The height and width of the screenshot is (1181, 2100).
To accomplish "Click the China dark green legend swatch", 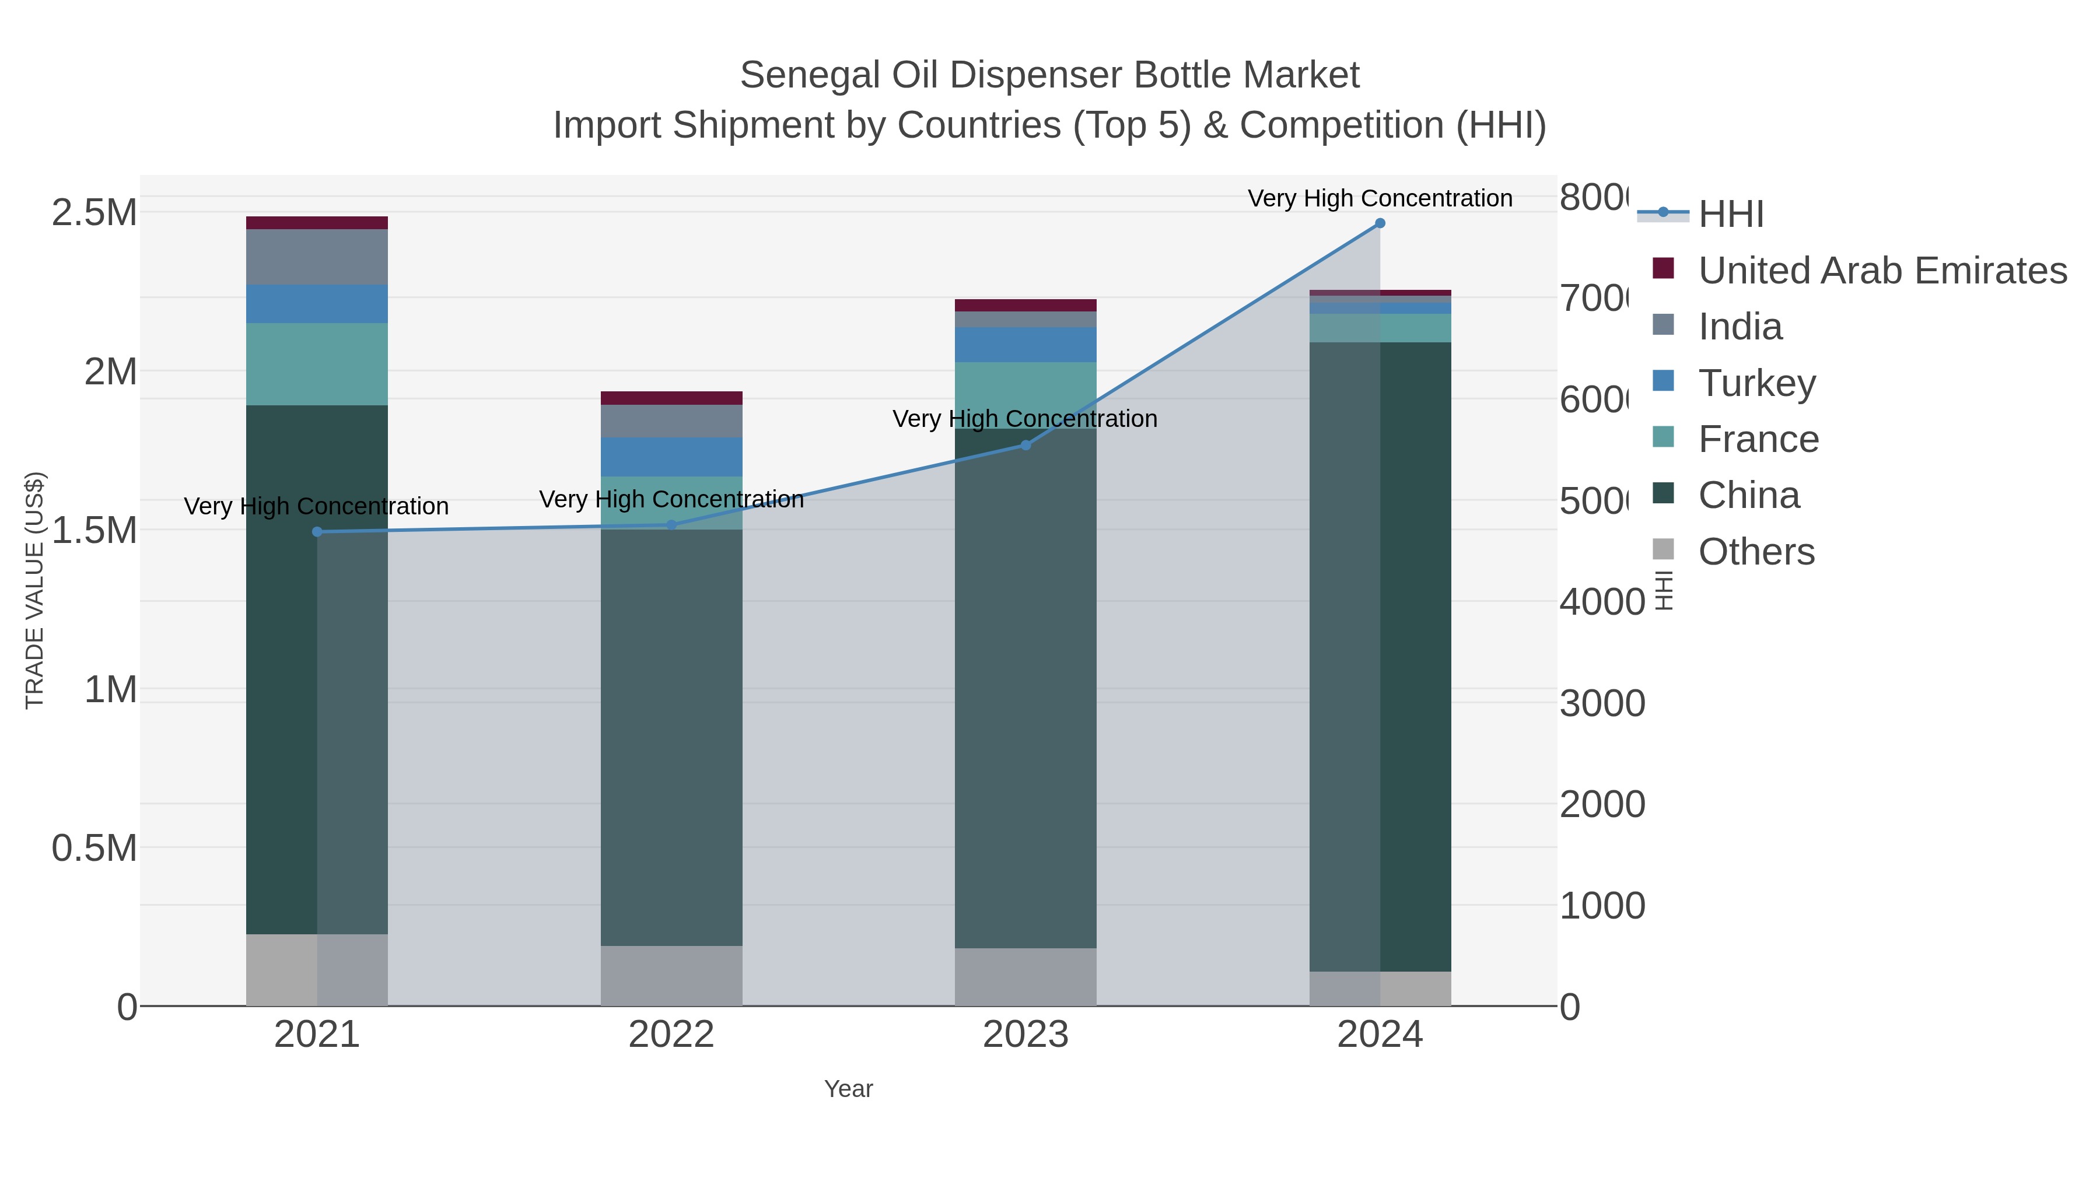I will [1663, 493].
